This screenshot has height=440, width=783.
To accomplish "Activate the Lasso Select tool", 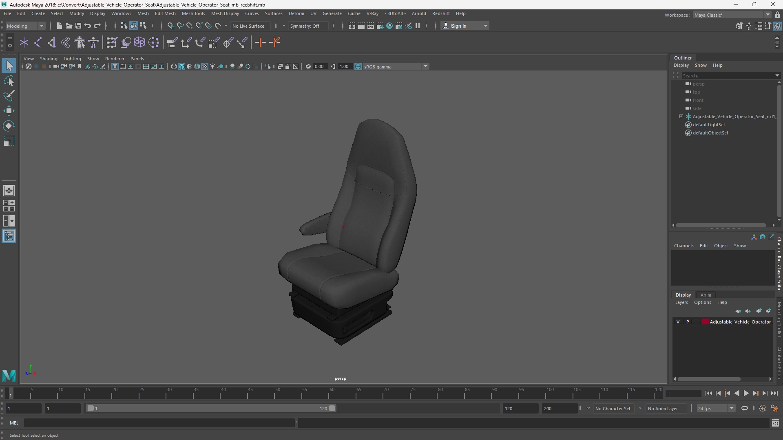I will click(x=9, y=81).
